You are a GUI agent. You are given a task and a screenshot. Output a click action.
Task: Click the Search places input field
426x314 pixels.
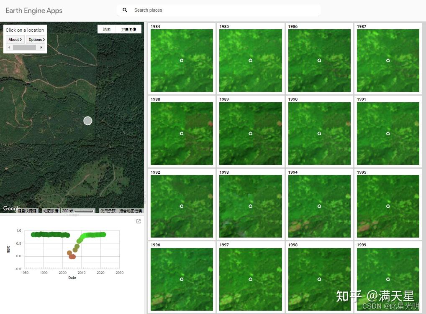pos(188,10)
